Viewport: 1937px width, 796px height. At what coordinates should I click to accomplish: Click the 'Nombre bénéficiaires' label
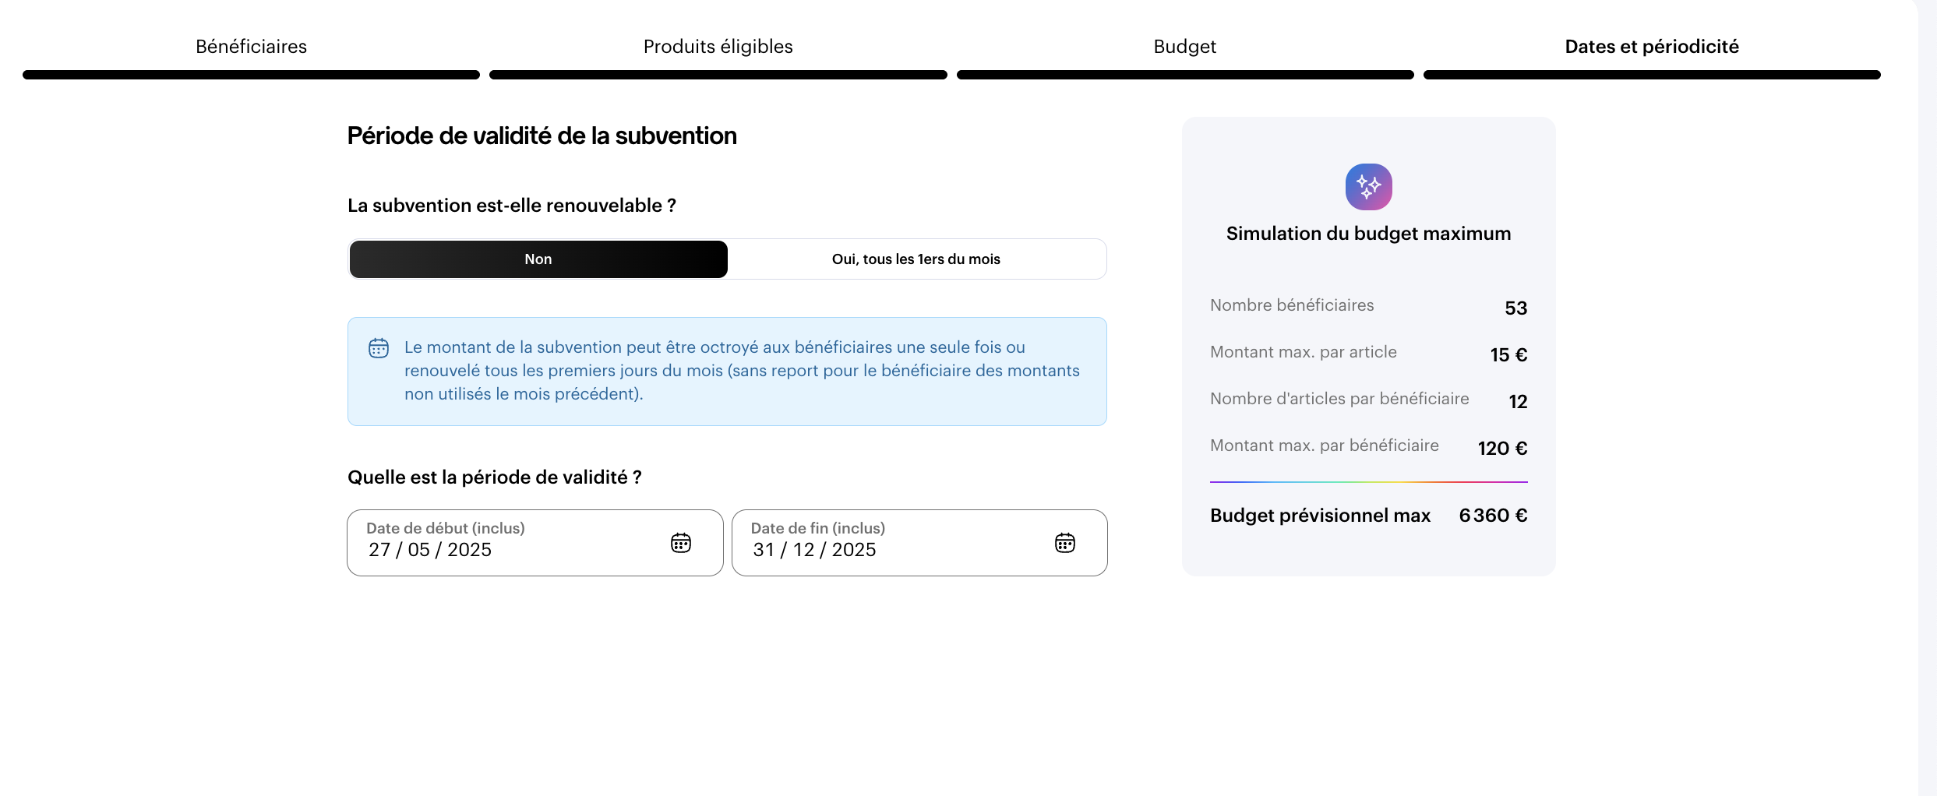(1292, 305)
